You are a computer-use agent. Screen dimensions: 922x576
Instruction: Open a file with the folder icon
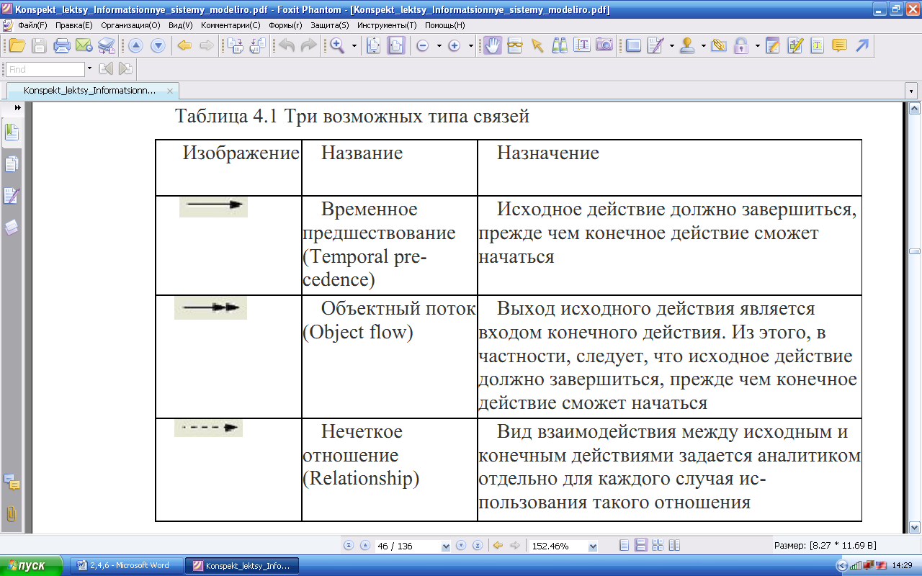pos(17,45)
